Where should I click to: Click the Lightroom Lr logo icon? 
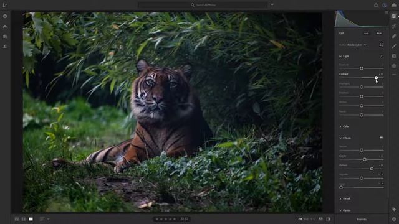(x=4, y=5)
